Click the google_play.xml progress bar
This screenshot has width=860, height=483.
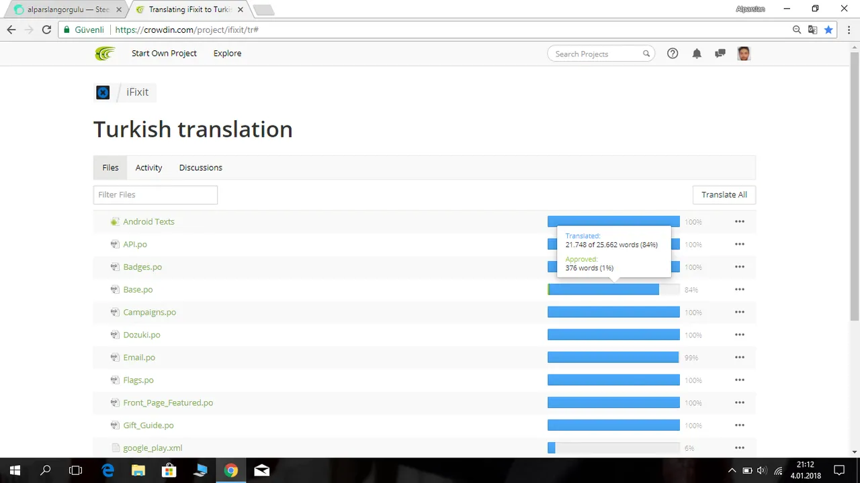point(613,448)
